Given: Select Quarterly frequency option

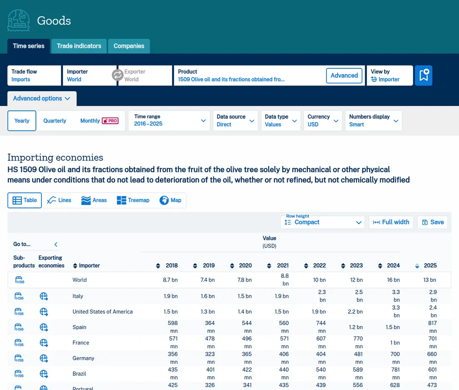Looking at the screenshot, I should [x=55, y=121].
